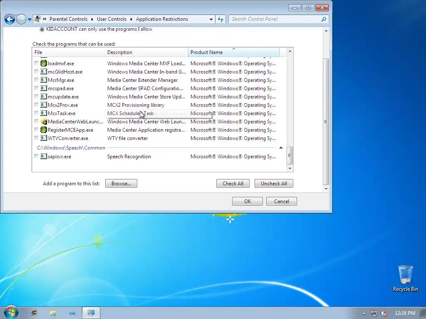Check the loadmxf.exe checkbox

click(x=37, y=63)
